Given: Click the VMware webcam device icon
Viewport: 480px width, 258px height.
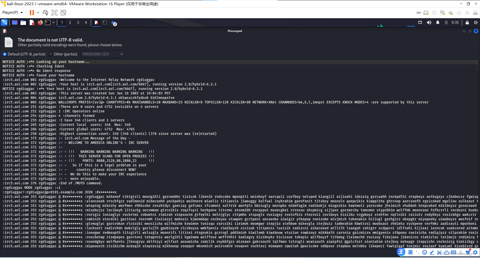Looking at the screenshot, I should 467,13.
